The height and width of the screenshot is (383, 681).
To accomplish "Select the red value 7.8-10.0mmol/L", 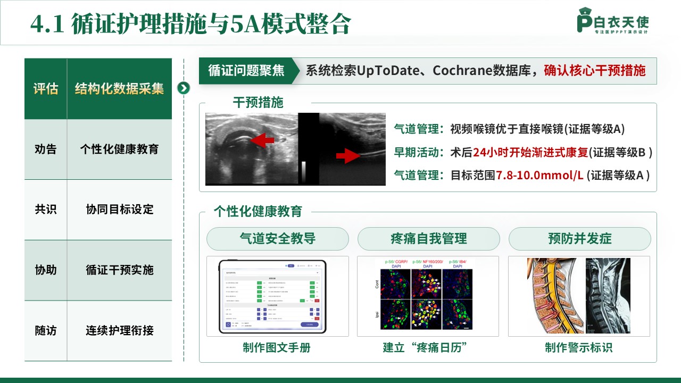I will [540, 175].
